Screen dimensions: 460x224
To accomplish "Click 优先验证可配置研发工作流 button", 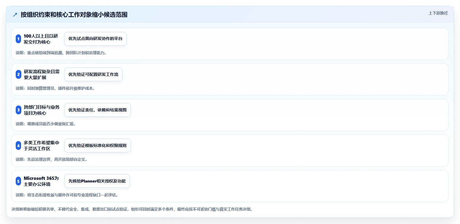I will coord(93,74).
